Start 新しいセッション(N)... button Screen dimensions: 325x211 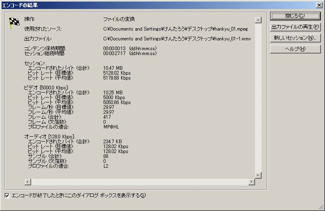click(x=296, y=38)
